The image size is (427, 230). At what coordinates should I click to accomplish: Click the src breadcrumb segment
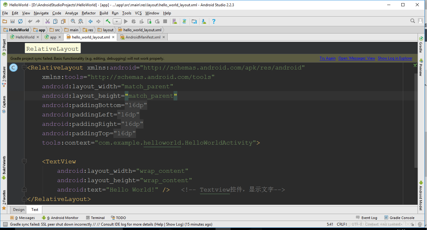[x=55, y=30]
